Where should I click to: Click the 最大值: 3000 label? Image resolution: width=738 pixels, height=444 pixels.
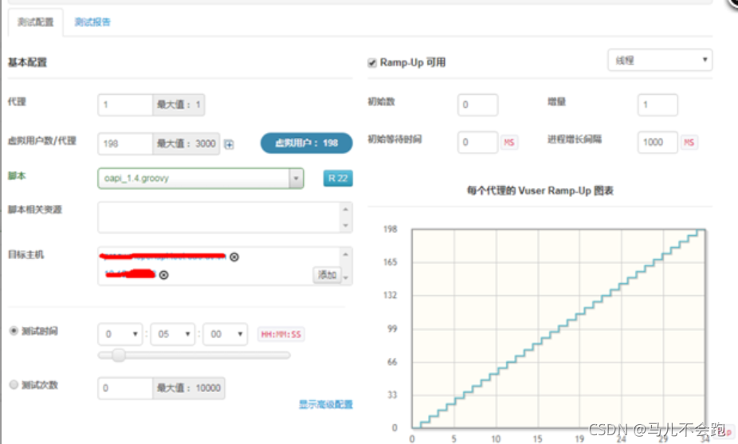click(186, 143)
